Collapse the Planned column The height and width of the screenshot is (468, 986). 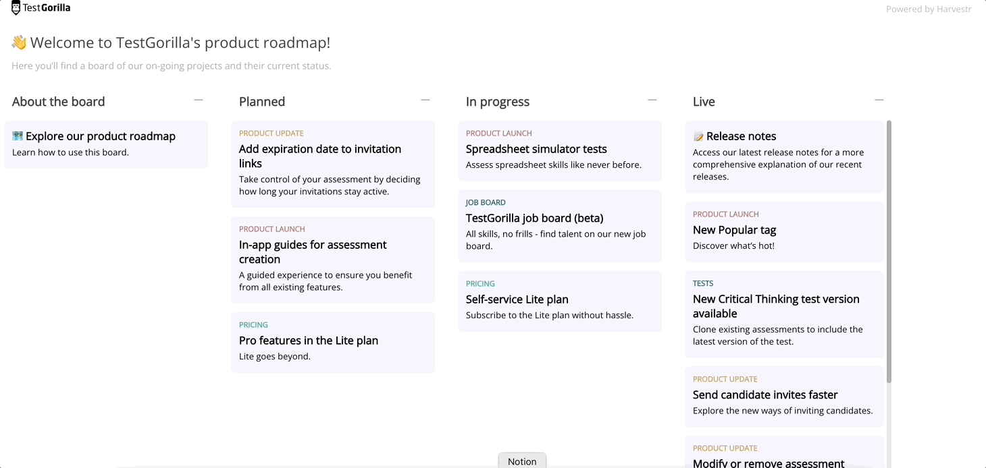pos(425,100)
